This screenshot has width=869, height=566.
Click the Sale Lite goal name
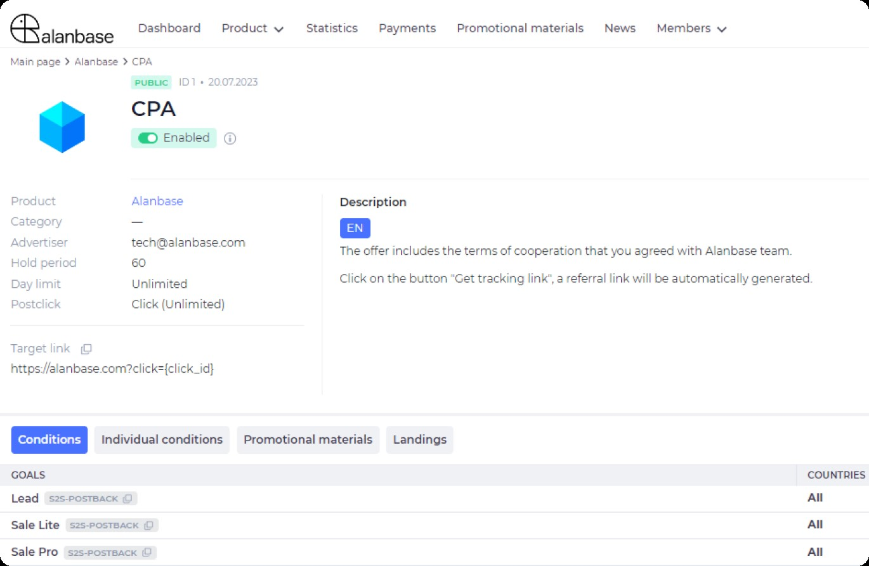pos(36,525)
